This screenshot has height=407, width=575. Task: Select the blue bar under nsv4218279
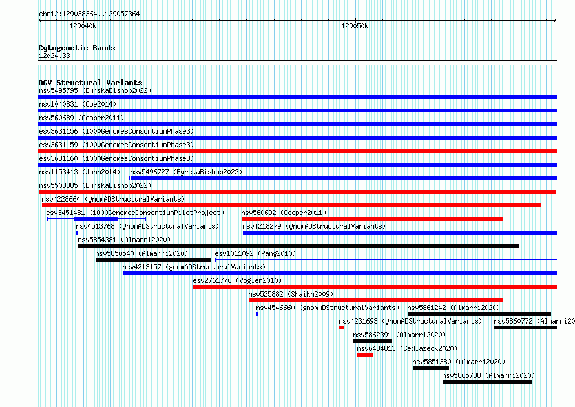[x=400, y=233]
